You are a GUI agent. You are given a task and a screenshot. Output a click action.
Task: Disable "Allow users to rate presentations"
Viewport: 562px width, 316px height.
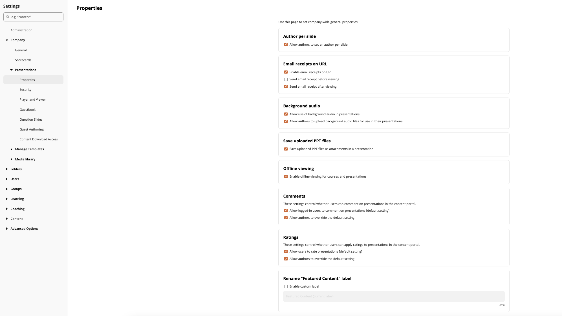[x=286, y=251]
